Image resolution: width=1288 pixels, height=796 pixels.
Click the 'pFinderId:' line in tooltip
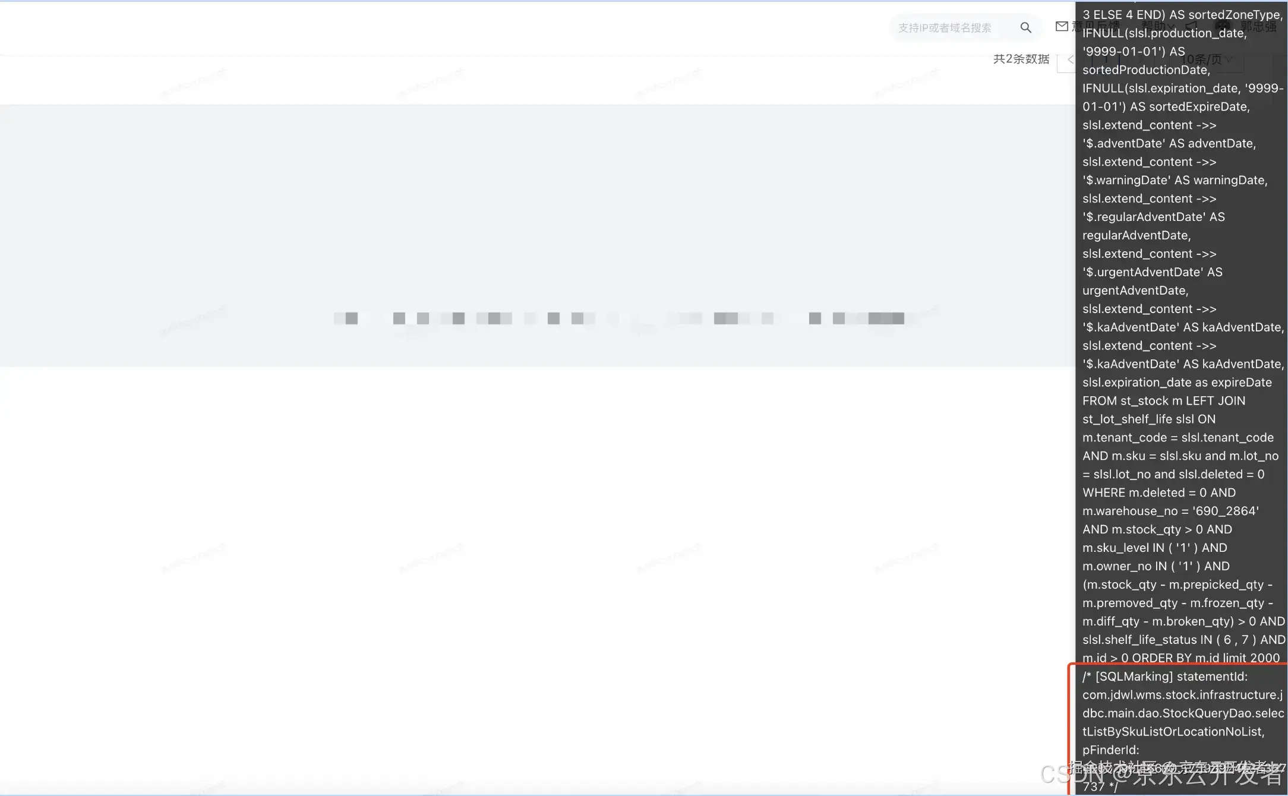(x=1110, y=750)
